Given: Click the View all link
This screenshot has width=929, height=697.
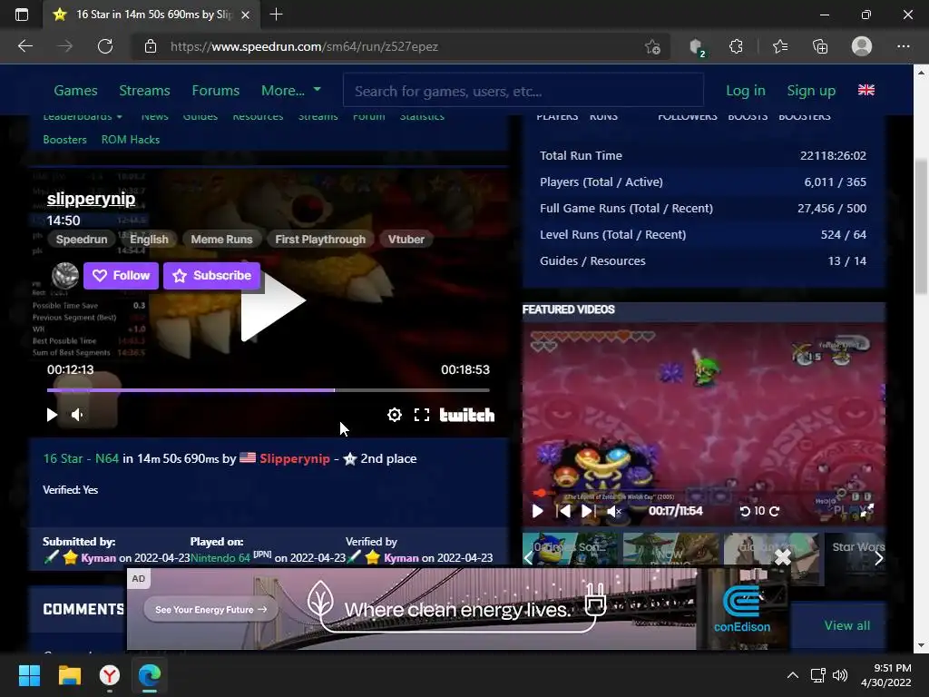Looking at the screenshot, I should [847, 626].
